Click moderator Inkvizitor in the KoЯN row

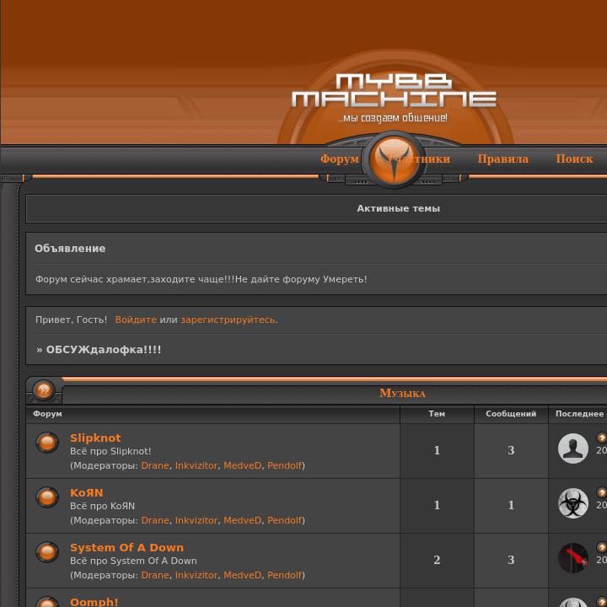[x=196, y=520]
